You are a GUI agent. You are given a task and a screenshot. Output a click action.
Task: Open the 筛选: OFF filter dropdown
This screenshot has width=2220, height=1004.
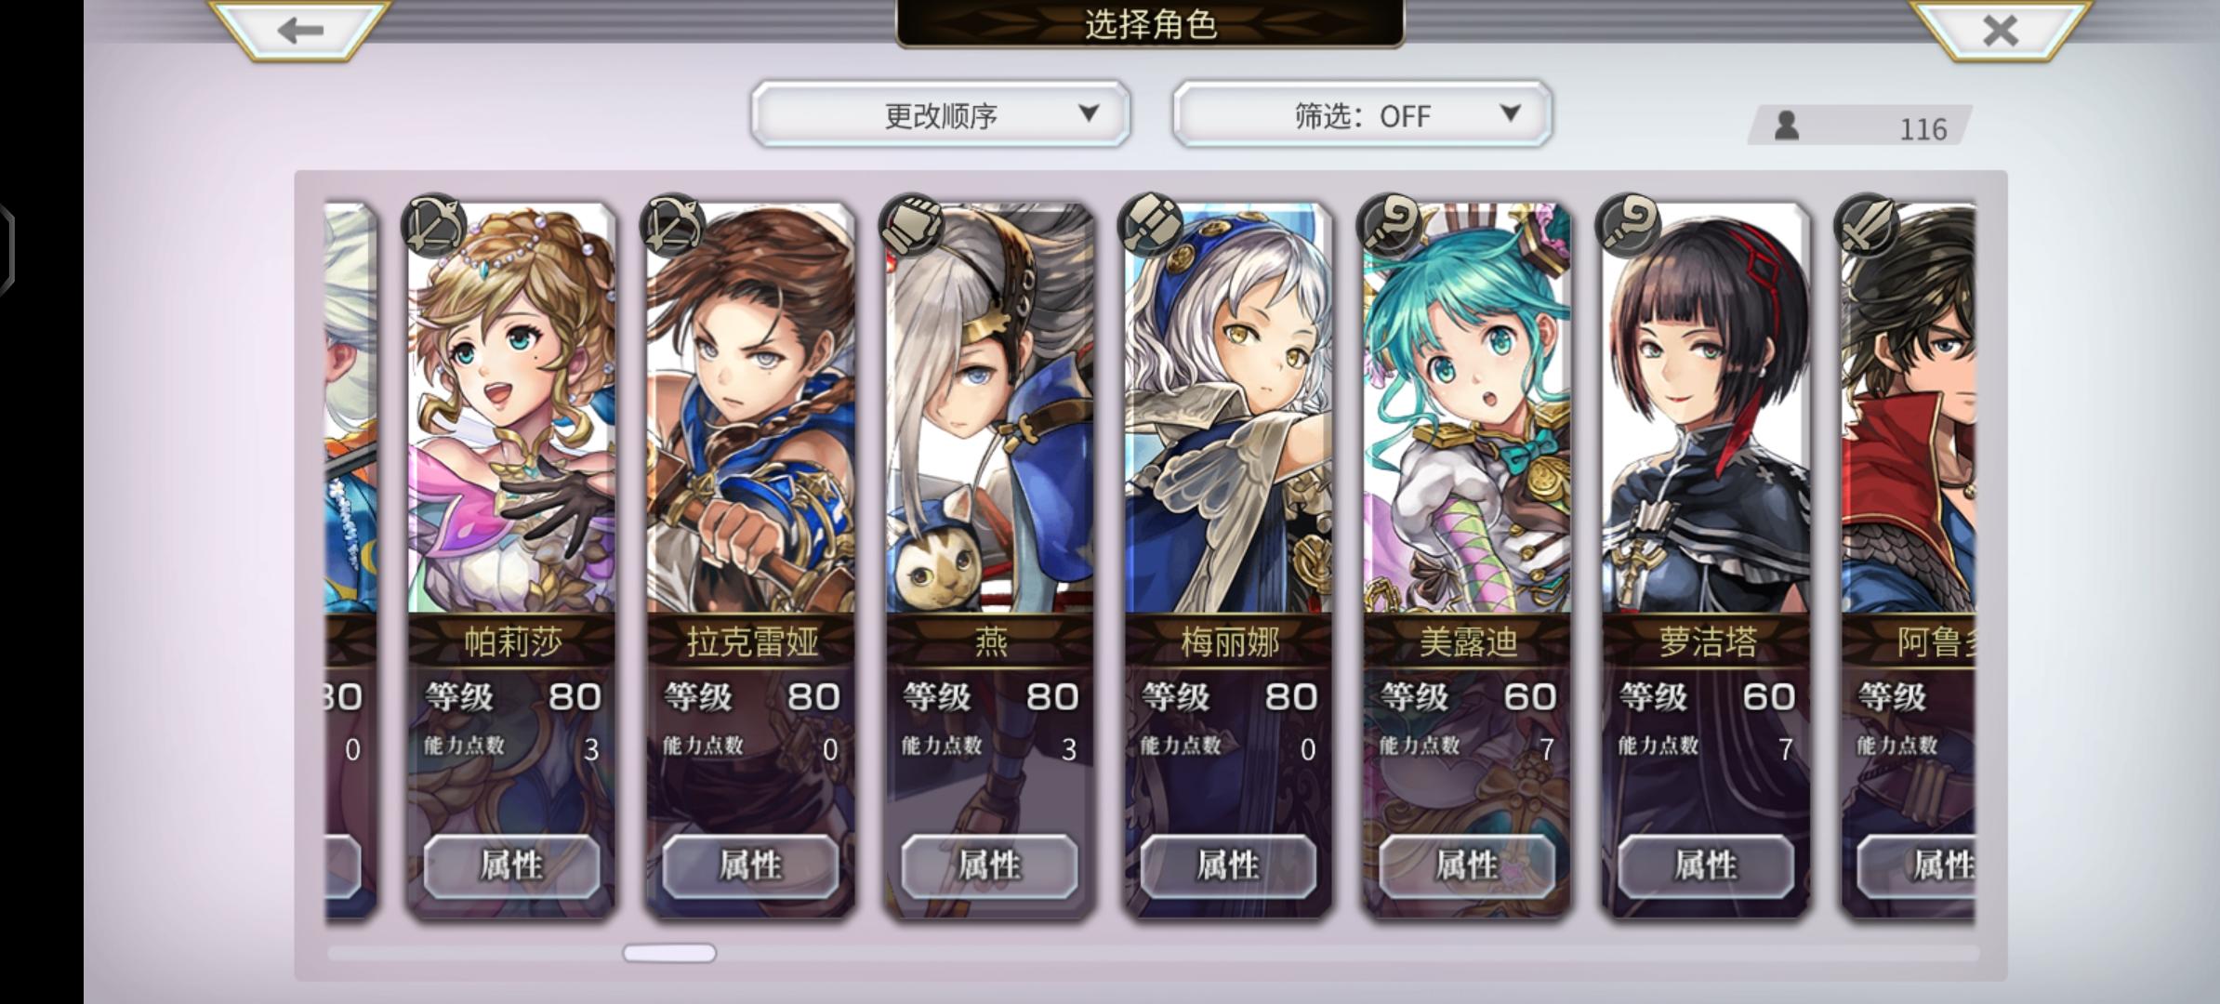(x=1362, y=114)
